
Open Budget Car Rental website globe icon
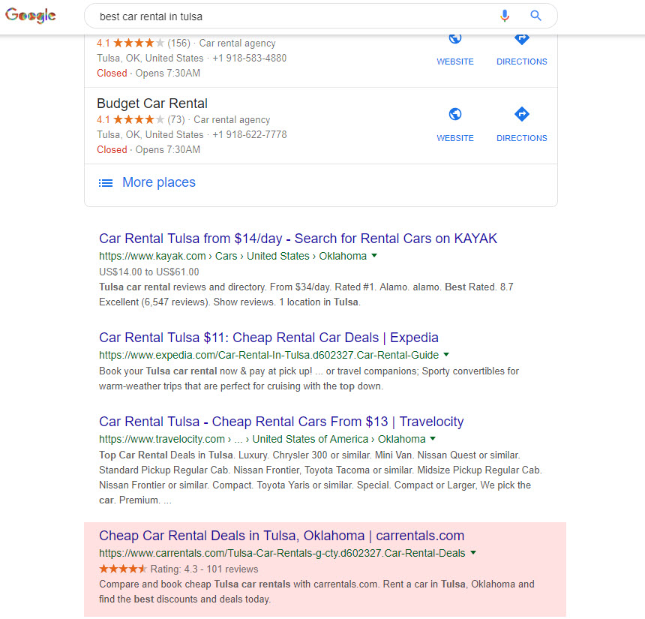455,115
